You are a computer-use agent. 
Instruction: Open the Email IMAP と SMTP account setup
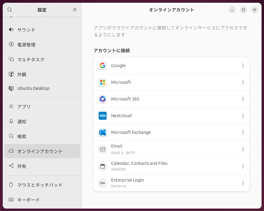tap(171, 149)
